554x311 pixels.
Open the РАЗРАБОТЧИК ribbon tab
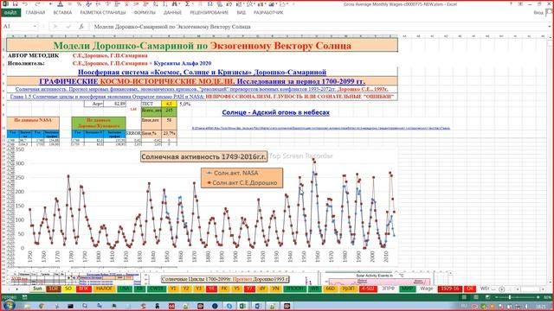pos(268,13)
